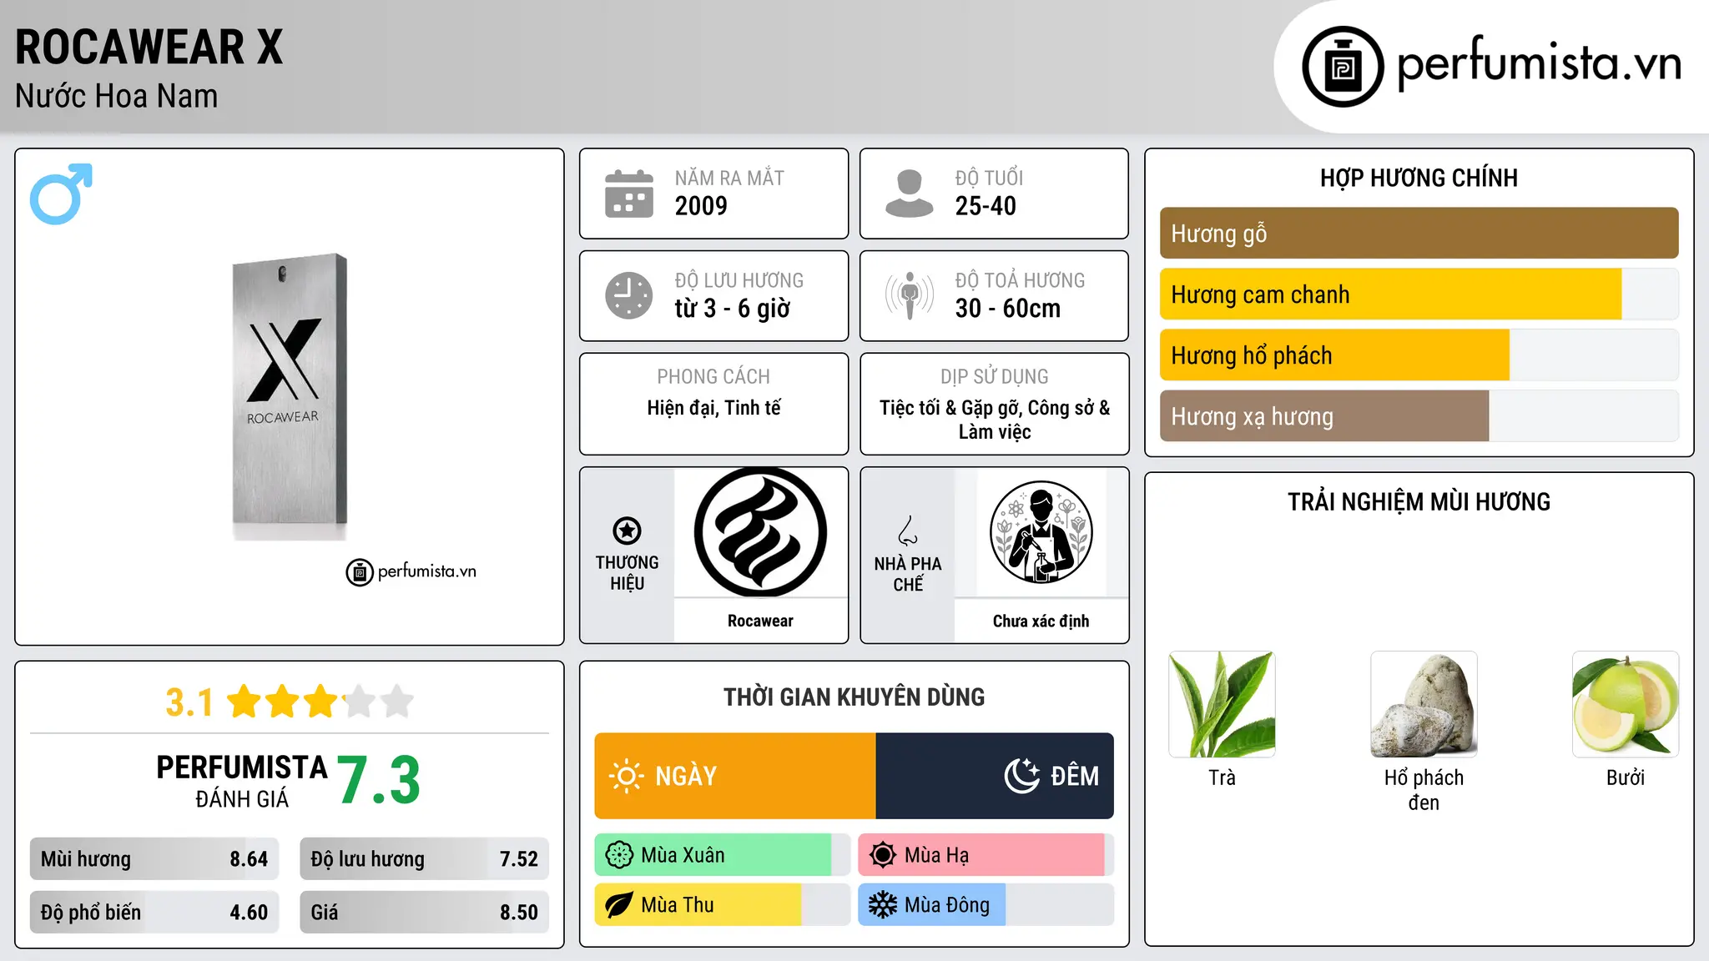Click the Mùi hương 8.64 score row
This screenshot has width=1709, height=961.
click(x=154, y=859)
